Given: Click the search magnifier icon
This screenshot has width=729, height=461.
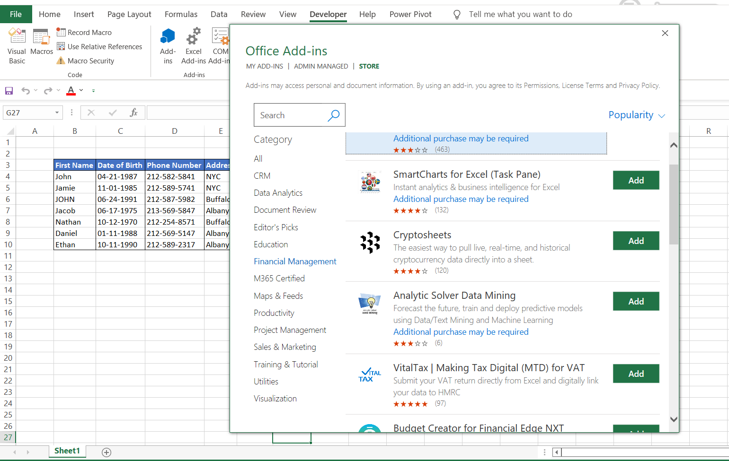Looking at the screenshot, I should (334, 115).
